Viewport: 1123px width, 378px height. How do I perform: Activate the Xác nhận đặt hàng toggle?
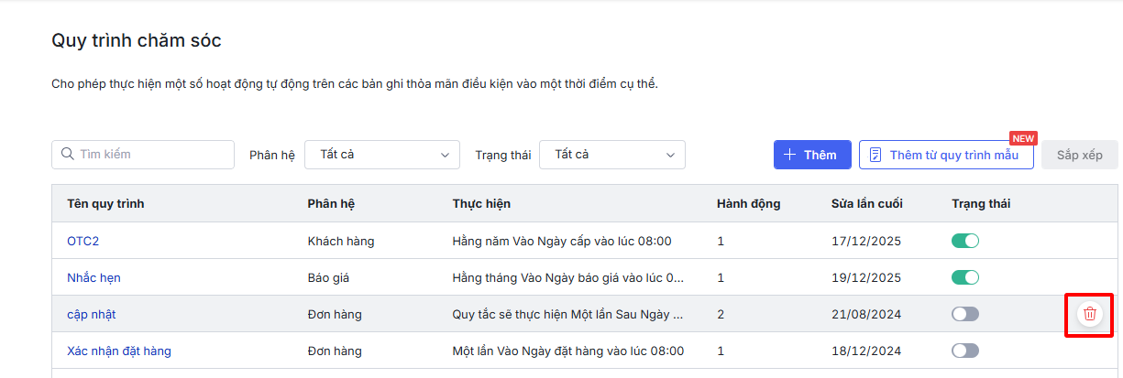coord(965,351)
